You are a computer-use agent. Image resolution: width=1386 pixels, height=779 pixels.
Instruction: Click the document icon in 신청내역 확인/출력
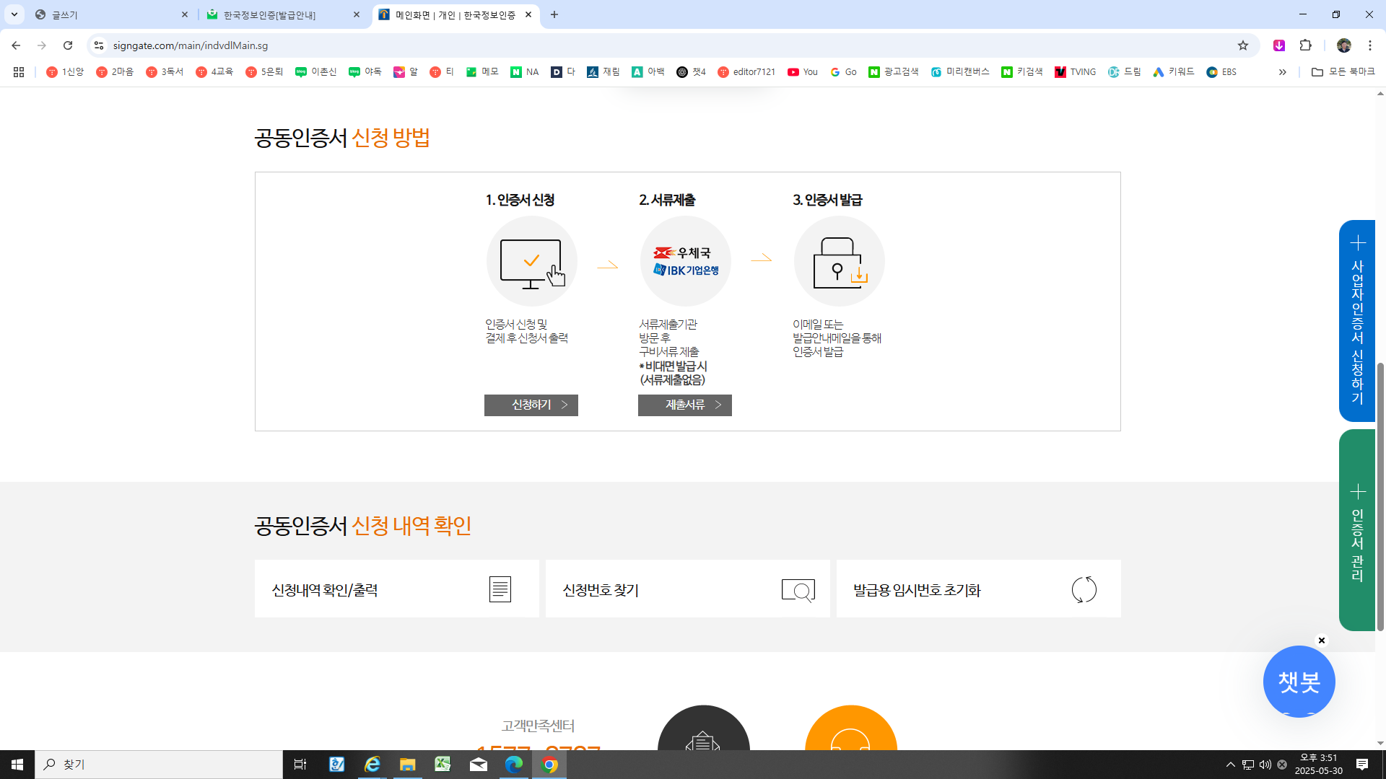[500, 589]
